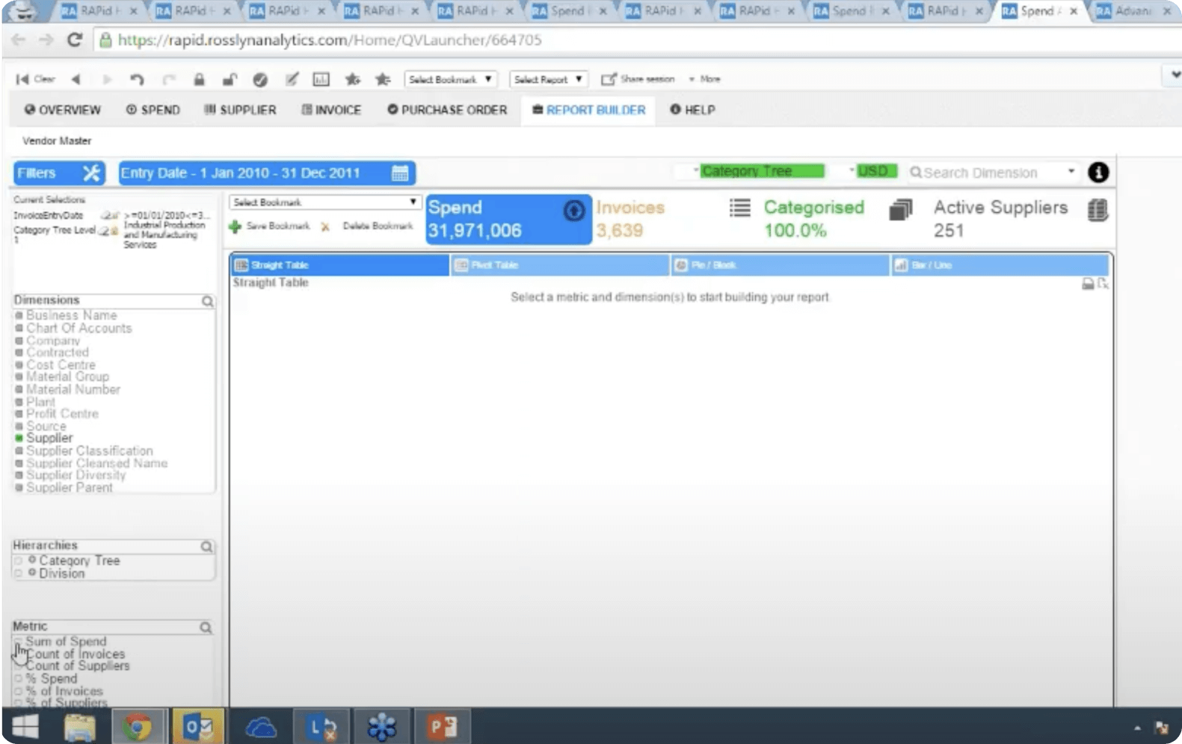This screenshot has height=744, width=1182.
Task: Expand the Division hierarchy
Action: pos(32,574)
